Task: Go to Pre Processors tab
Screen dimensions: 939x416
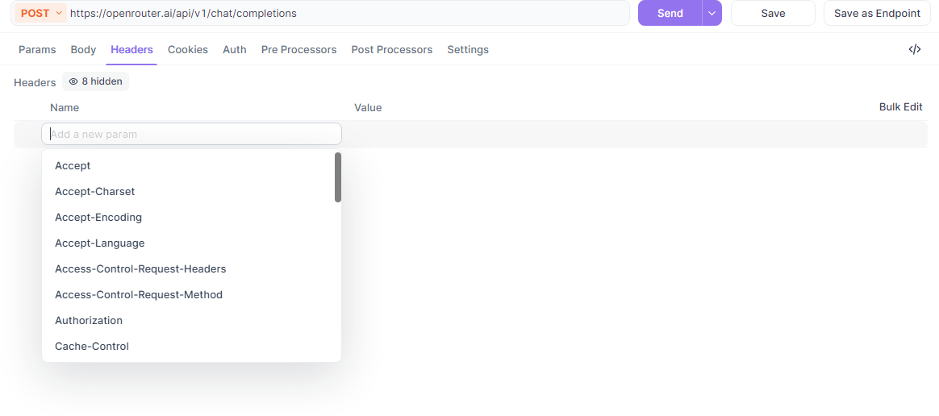Action: (298, 50)
